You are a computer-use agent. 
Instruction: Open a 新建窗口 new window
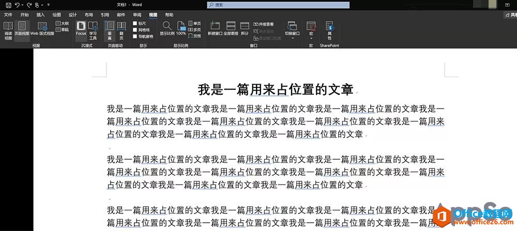coord(215,28)
